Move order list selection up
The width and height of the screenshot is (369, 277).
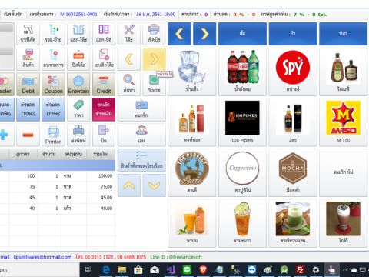coord(129,185)
